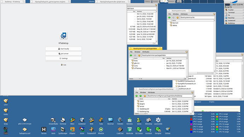Launch Iceweasel from the desktop
The image size is (244, 137).
82,121
